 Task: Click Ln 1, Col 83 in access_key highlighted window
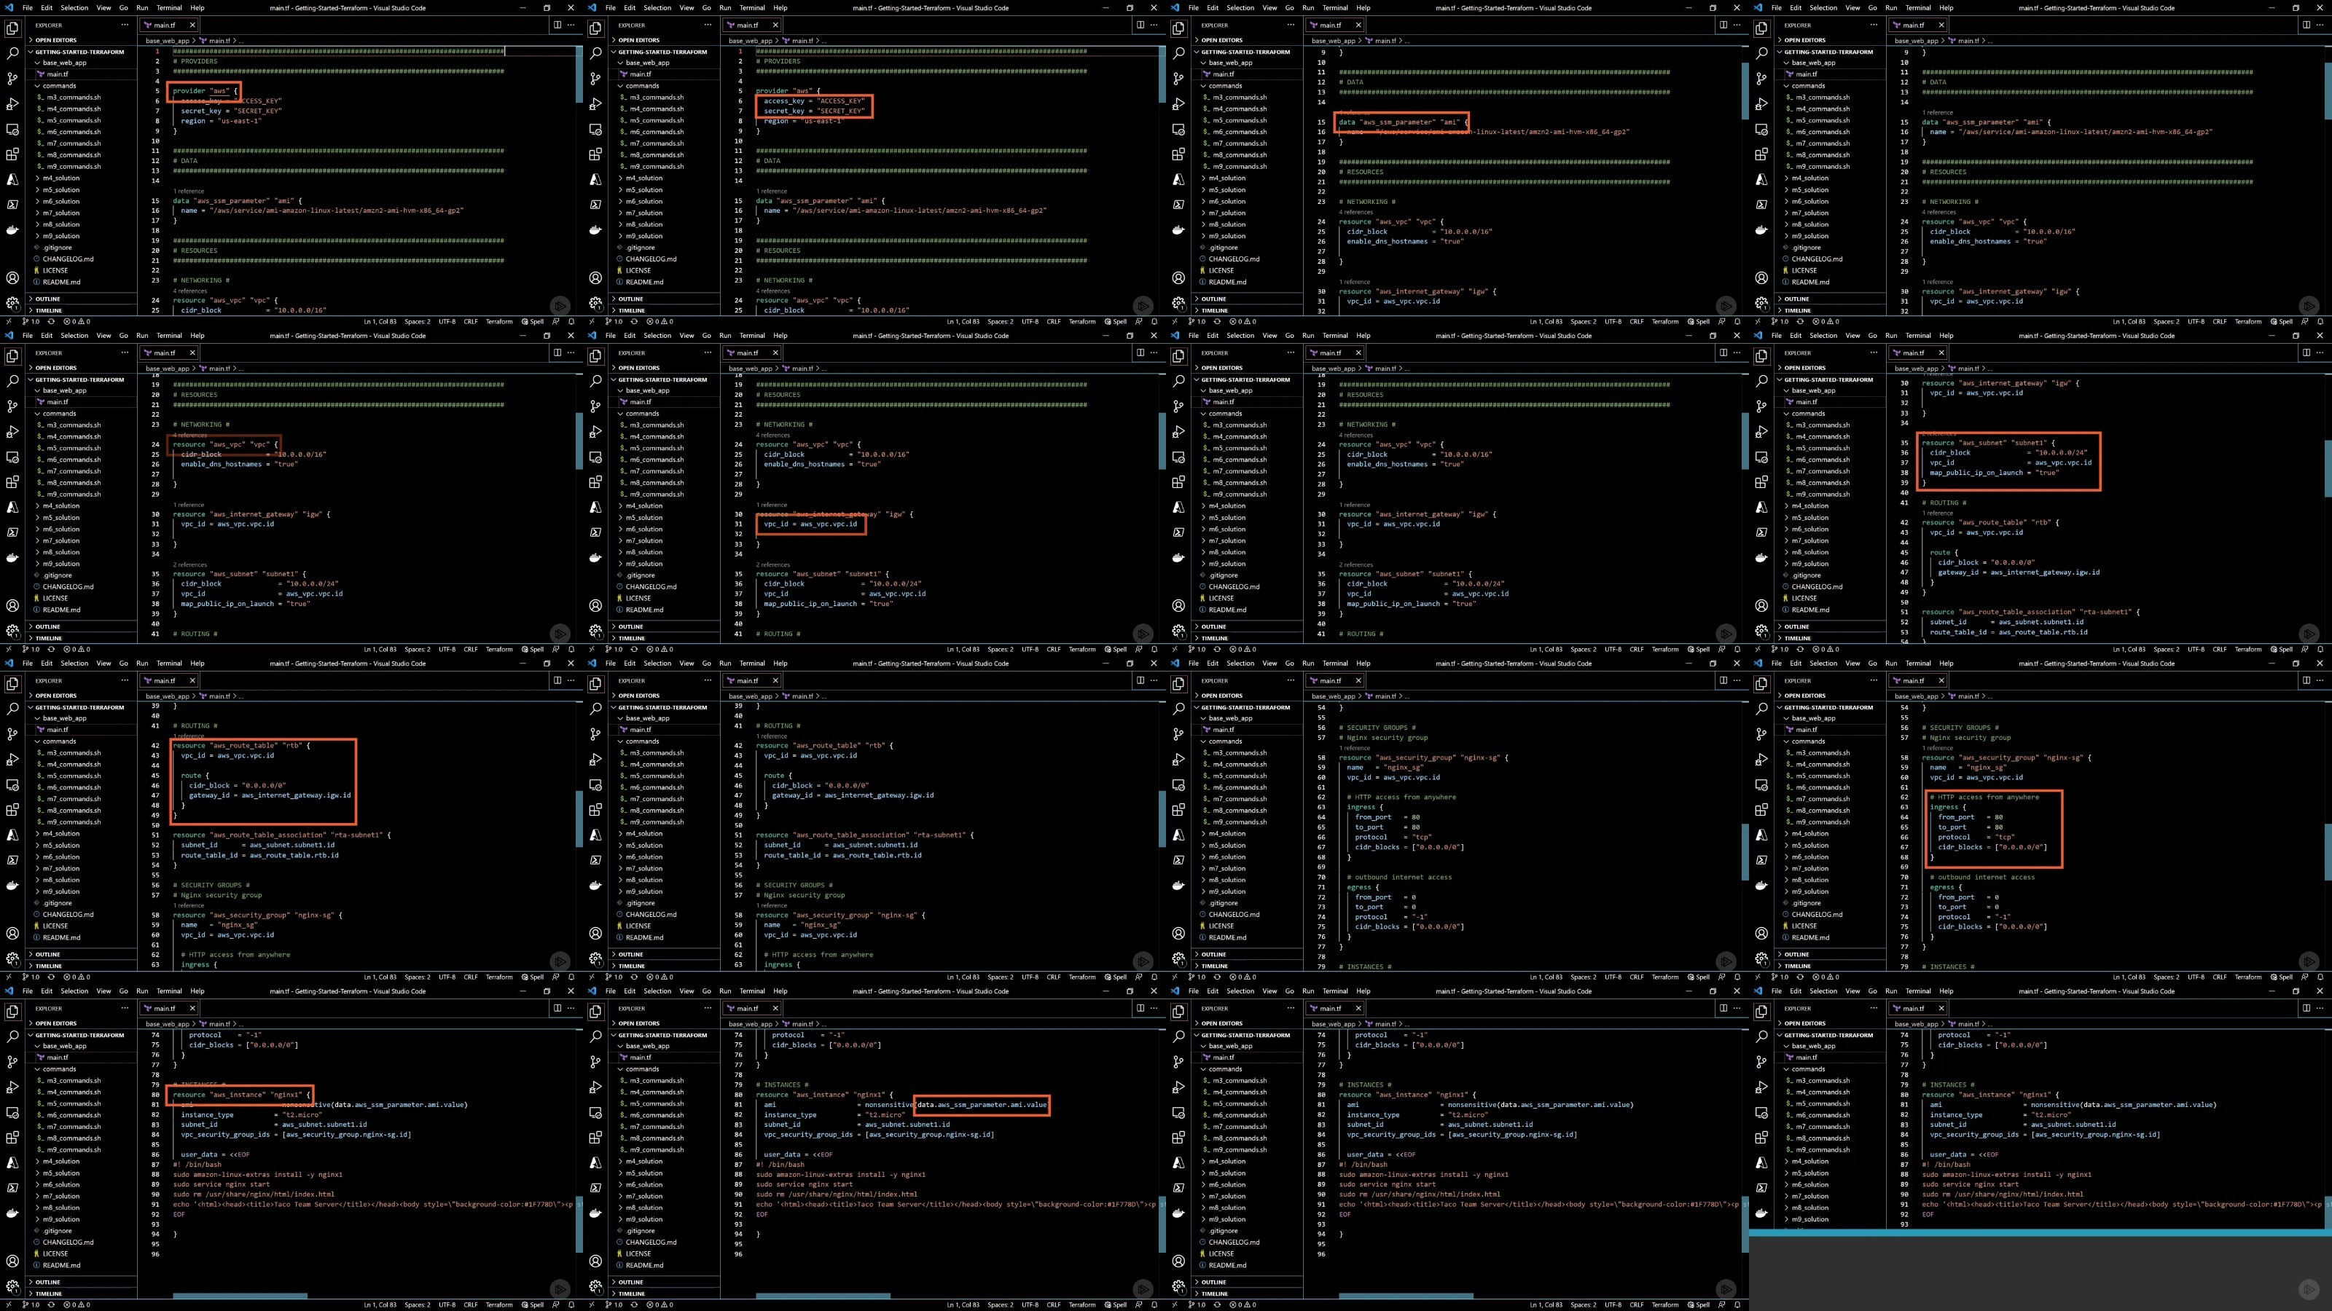click(x=963, y=321)
